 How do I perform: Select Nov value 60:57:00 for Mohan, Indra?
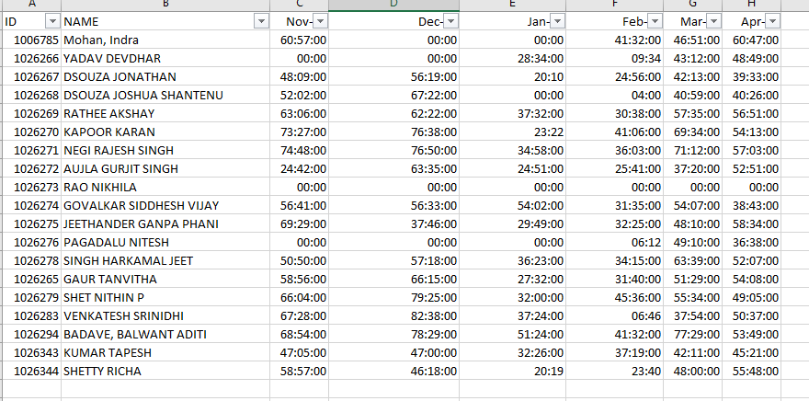click(x=300, y=40)
